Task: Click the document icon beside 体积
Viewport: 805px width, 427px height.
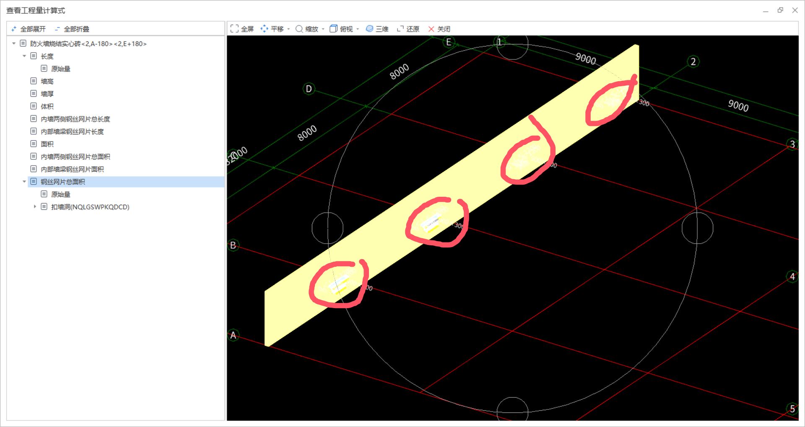Action: point(34,106)
